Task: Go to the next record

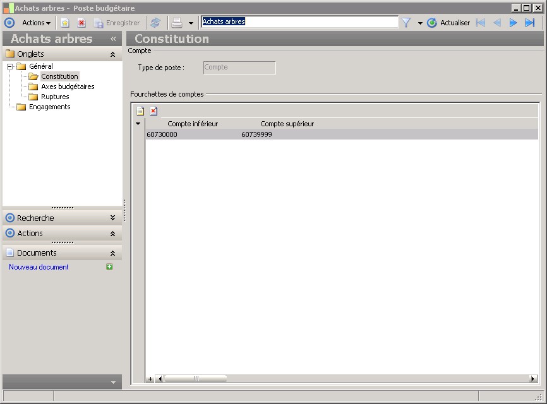Action: 514,23
